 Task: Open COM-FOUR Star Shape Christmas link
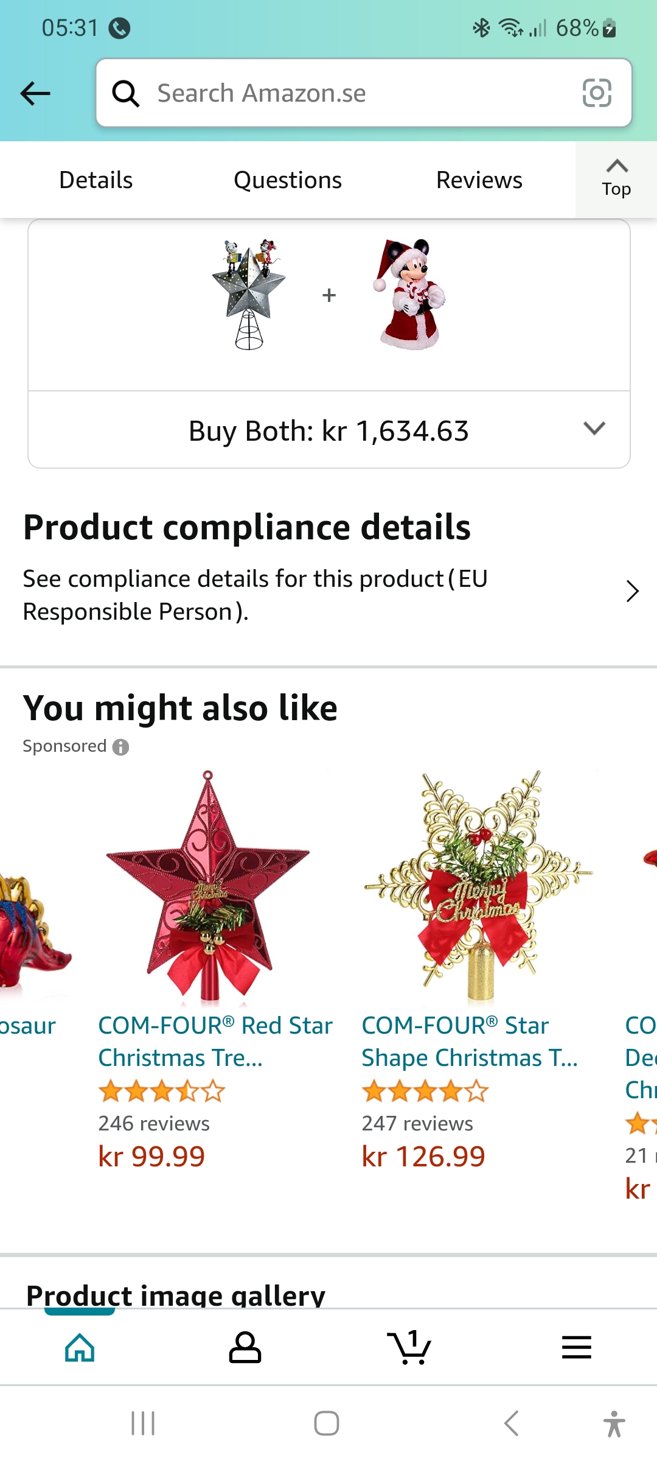tap(470, 1041)
